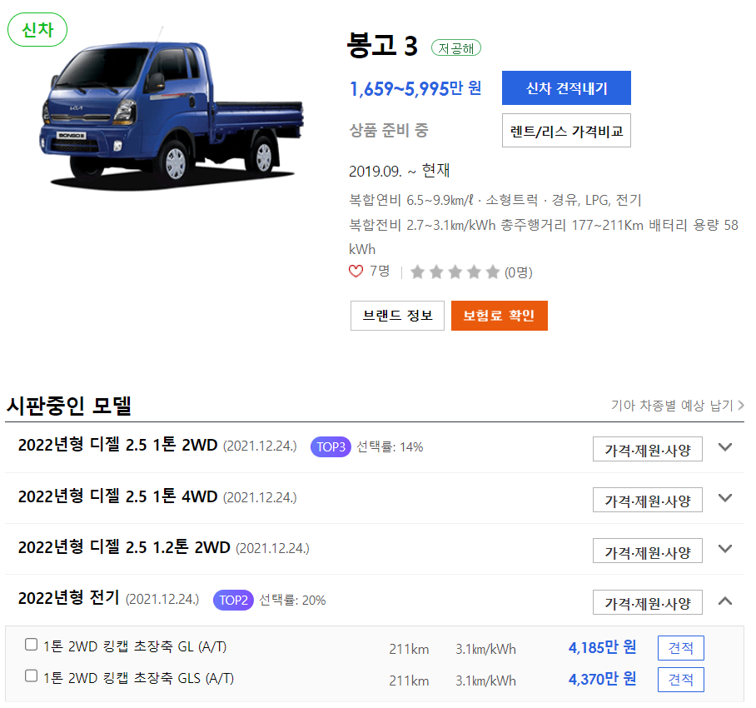This screenshot has width=756, height=708.
Task: Click 견적 button for GL trim
Action: 681,648
